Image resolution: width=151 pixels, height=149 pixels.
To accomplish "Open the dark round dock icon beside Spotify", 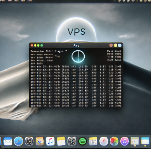I will 72,141.
